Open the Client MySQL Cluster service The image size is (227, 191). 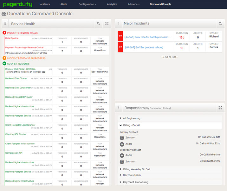pyautogui.click(x=16, y=134)
